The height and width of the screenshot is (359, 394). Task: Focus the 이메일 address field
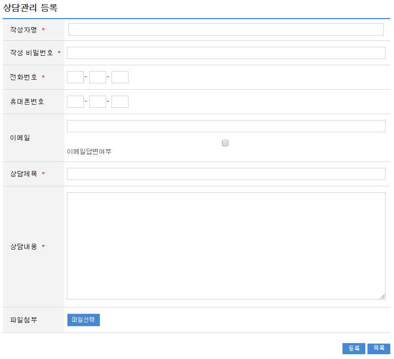pos(226,126)
